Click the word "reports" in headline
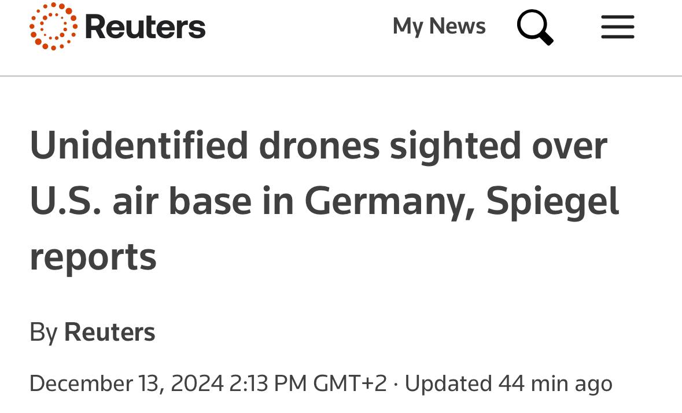The image size is (682, 413). pos(93,257)
